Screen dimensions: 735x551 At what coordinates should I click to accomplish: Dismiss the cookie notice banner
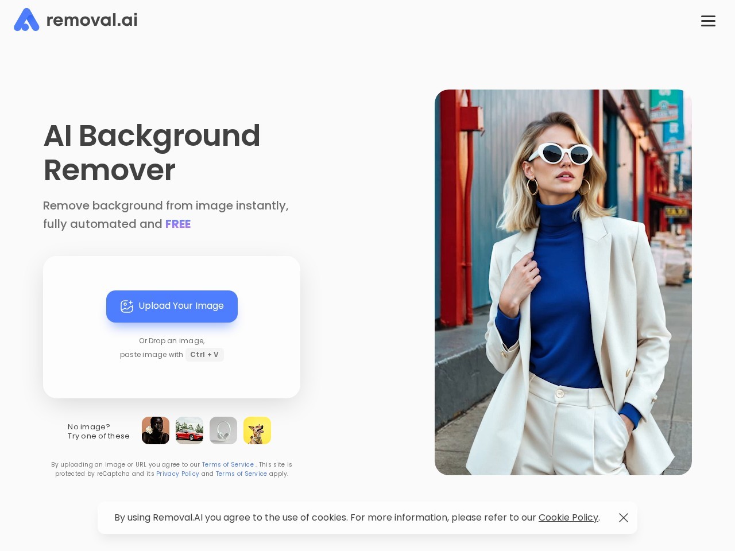click(624, 518)
